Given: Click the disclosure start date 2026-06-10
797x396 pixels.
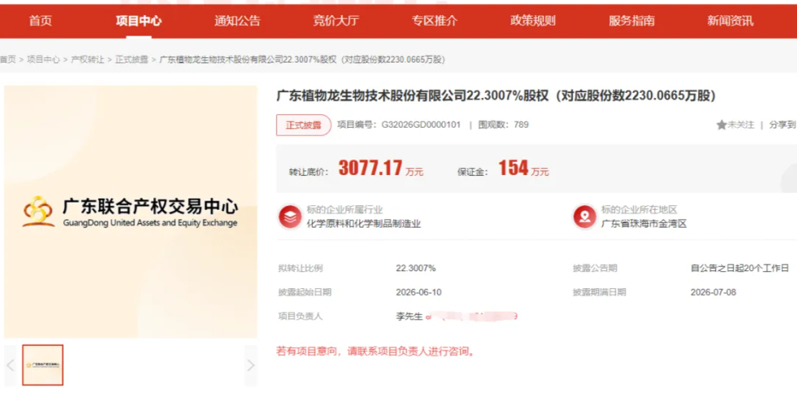Looking at the screenshot, I should (x=419, y=292).
